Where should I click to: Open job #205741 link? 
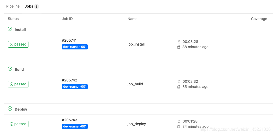pyautogui.click(x=69, y=40)
